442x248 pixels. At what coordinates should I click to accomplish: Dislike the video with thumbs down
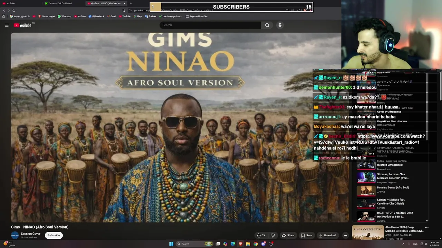click(273, 235)
